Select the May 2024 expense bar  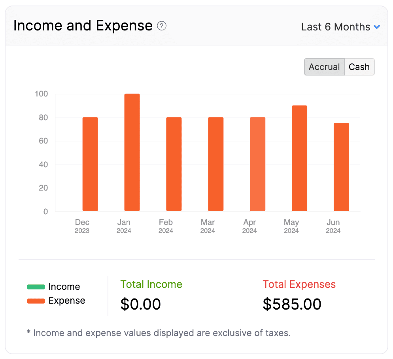click(299, 157)
